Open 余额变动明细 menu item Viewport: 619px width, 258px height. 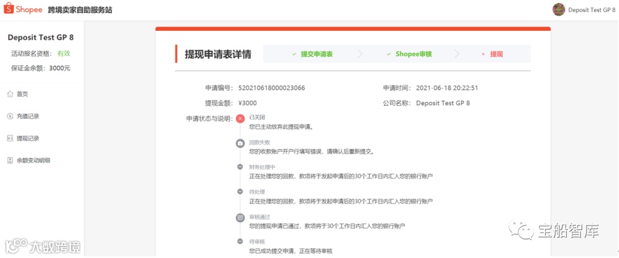coord(33,160)
